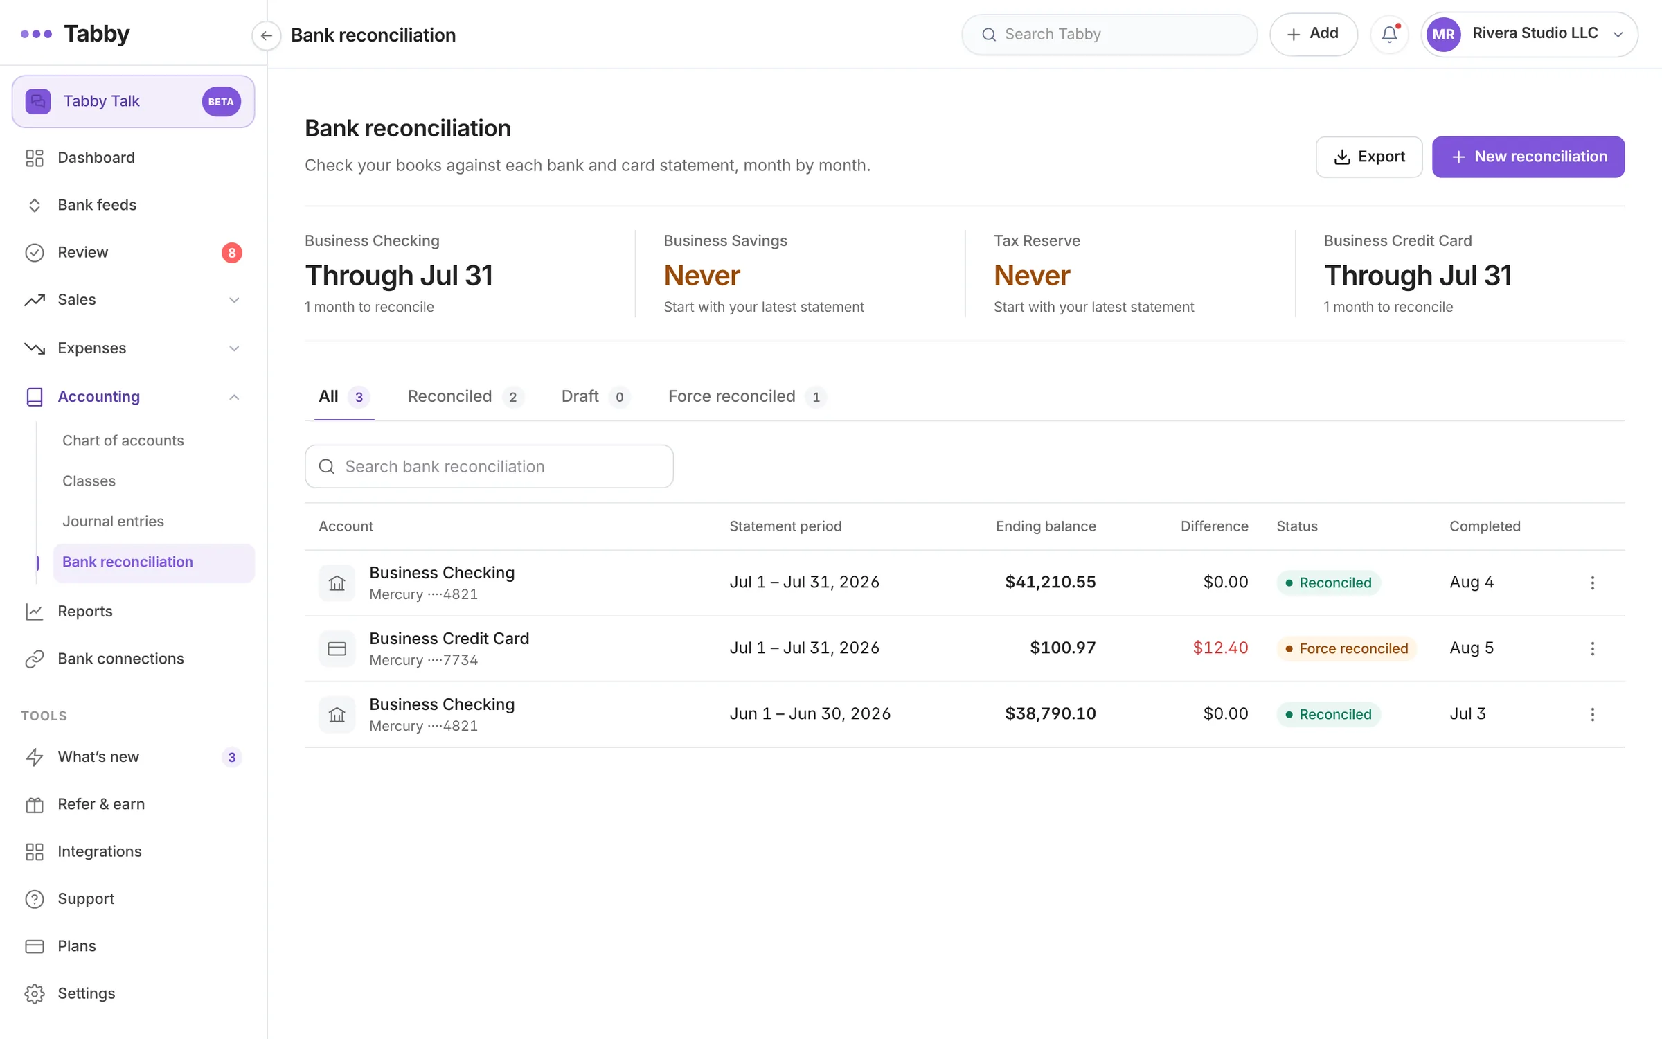Click the Support question mark icon
The width and height of the screenshot is (1662, 1039).
(x=35, y=899)
